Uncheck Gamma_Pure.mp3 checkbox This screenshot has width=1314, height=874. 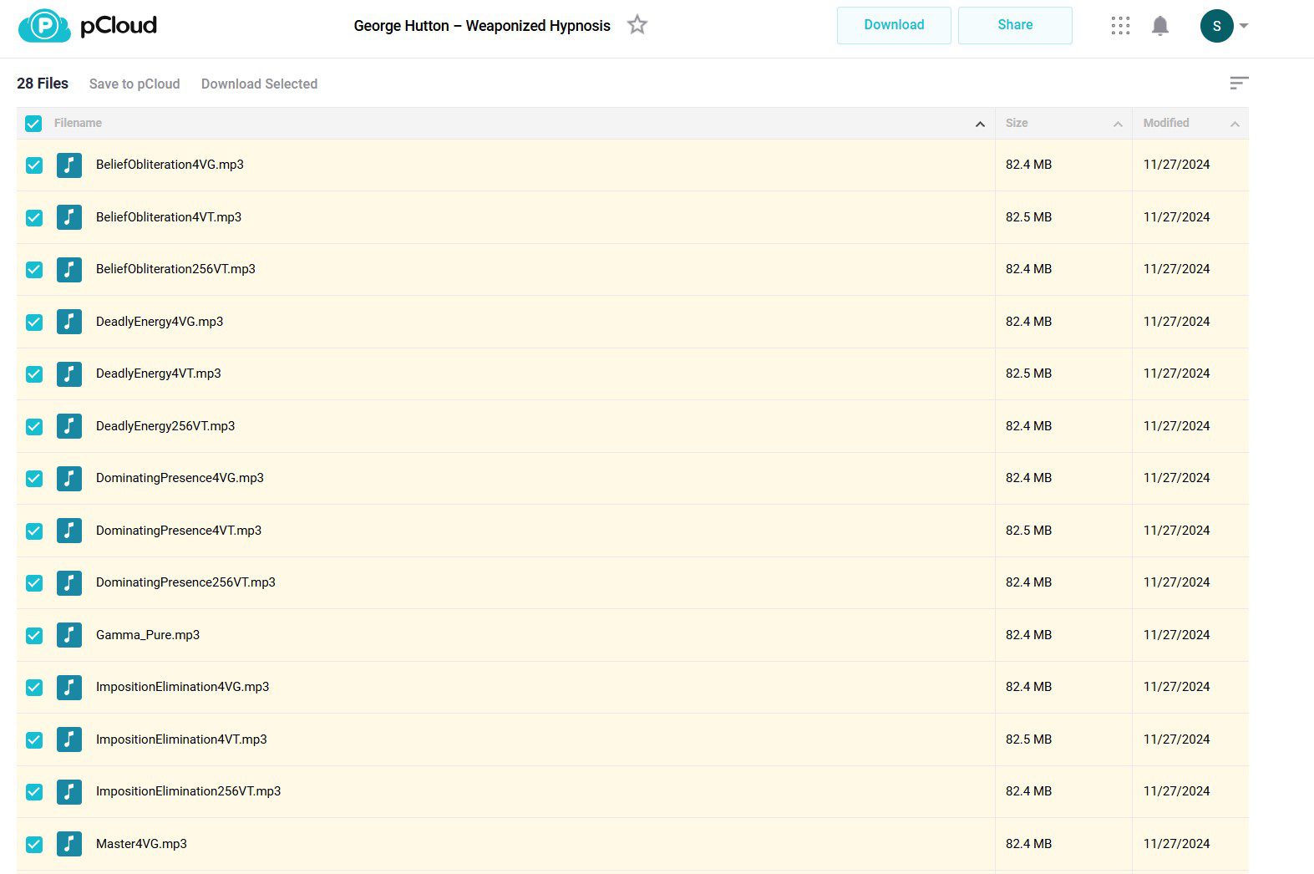pyautogui.click(x=34, y=635)
